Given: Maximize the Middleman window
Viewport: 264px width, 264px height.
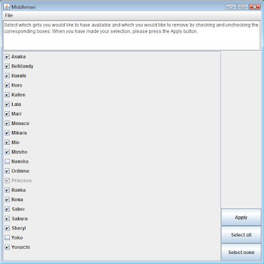Looking at the screenshot, I should pyautogui.click(x=243, y=7).
